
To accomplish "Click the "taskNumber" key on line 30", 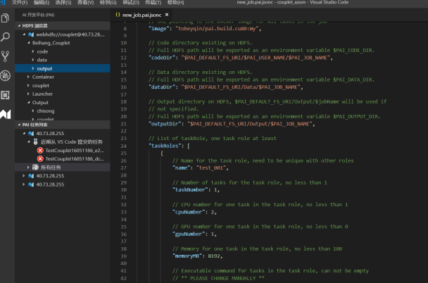I will (190, 190).
